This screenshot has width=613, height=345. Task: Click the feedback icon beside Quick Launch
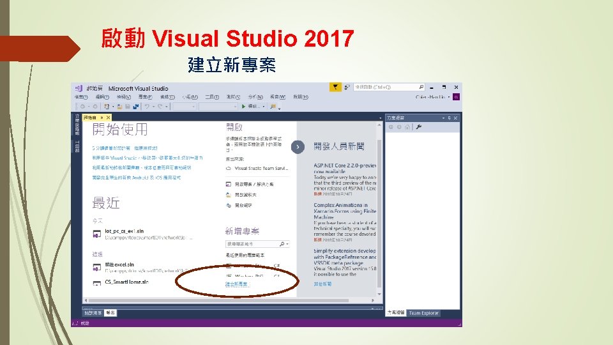pyautogui.click(x=347, y=88)
